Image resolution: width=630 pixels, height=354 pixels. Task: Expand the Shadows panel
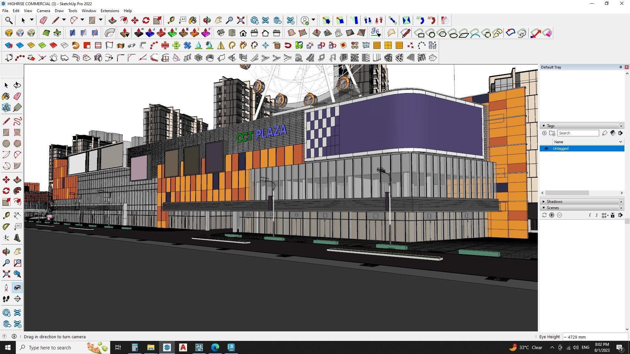pos(544,202)
